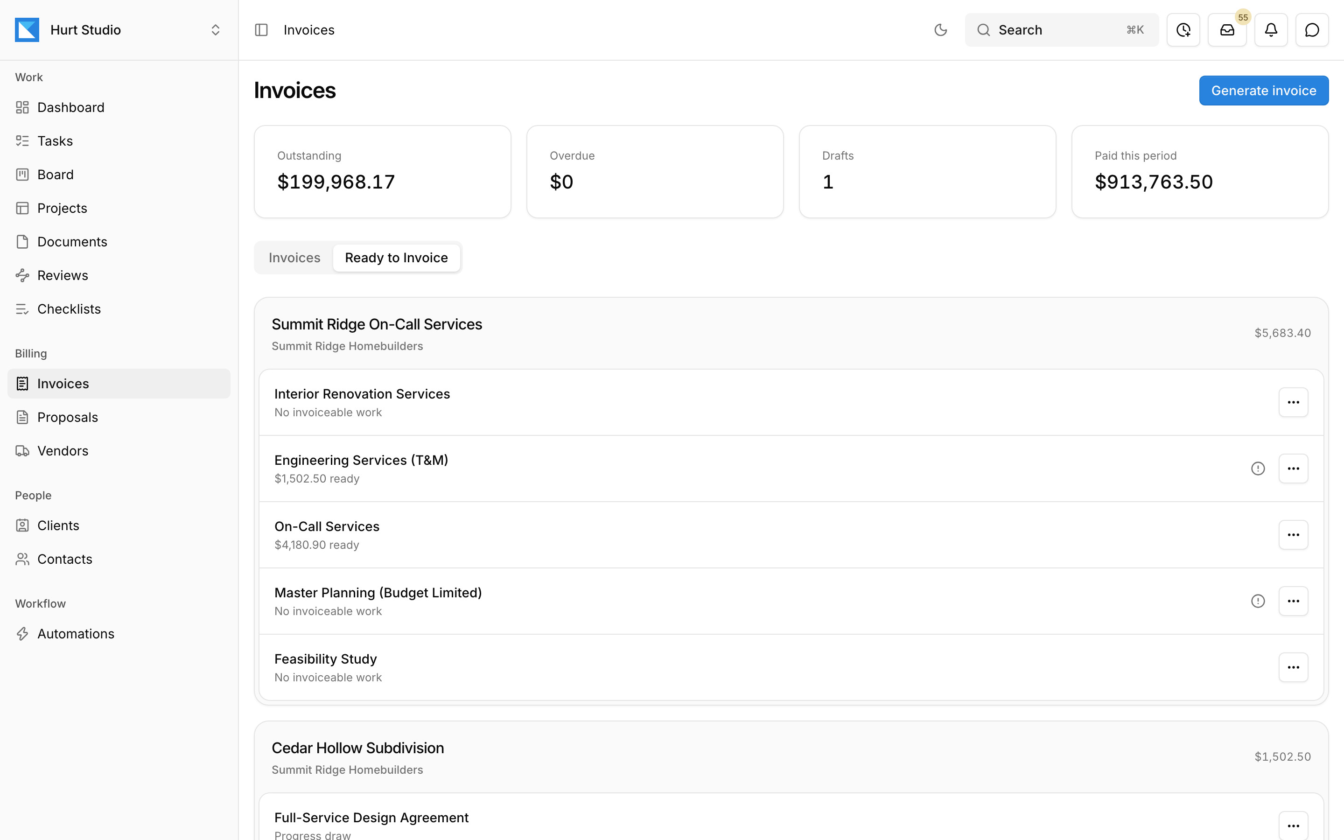
Task: Open Proposals in sidebar
Action: (x=119, y=417)
